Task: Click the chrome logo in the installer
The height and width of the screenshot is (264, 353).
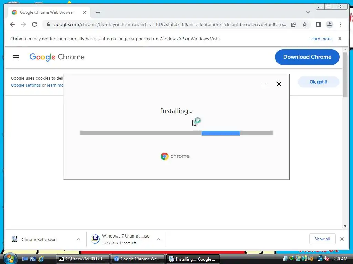Action: 175,156
